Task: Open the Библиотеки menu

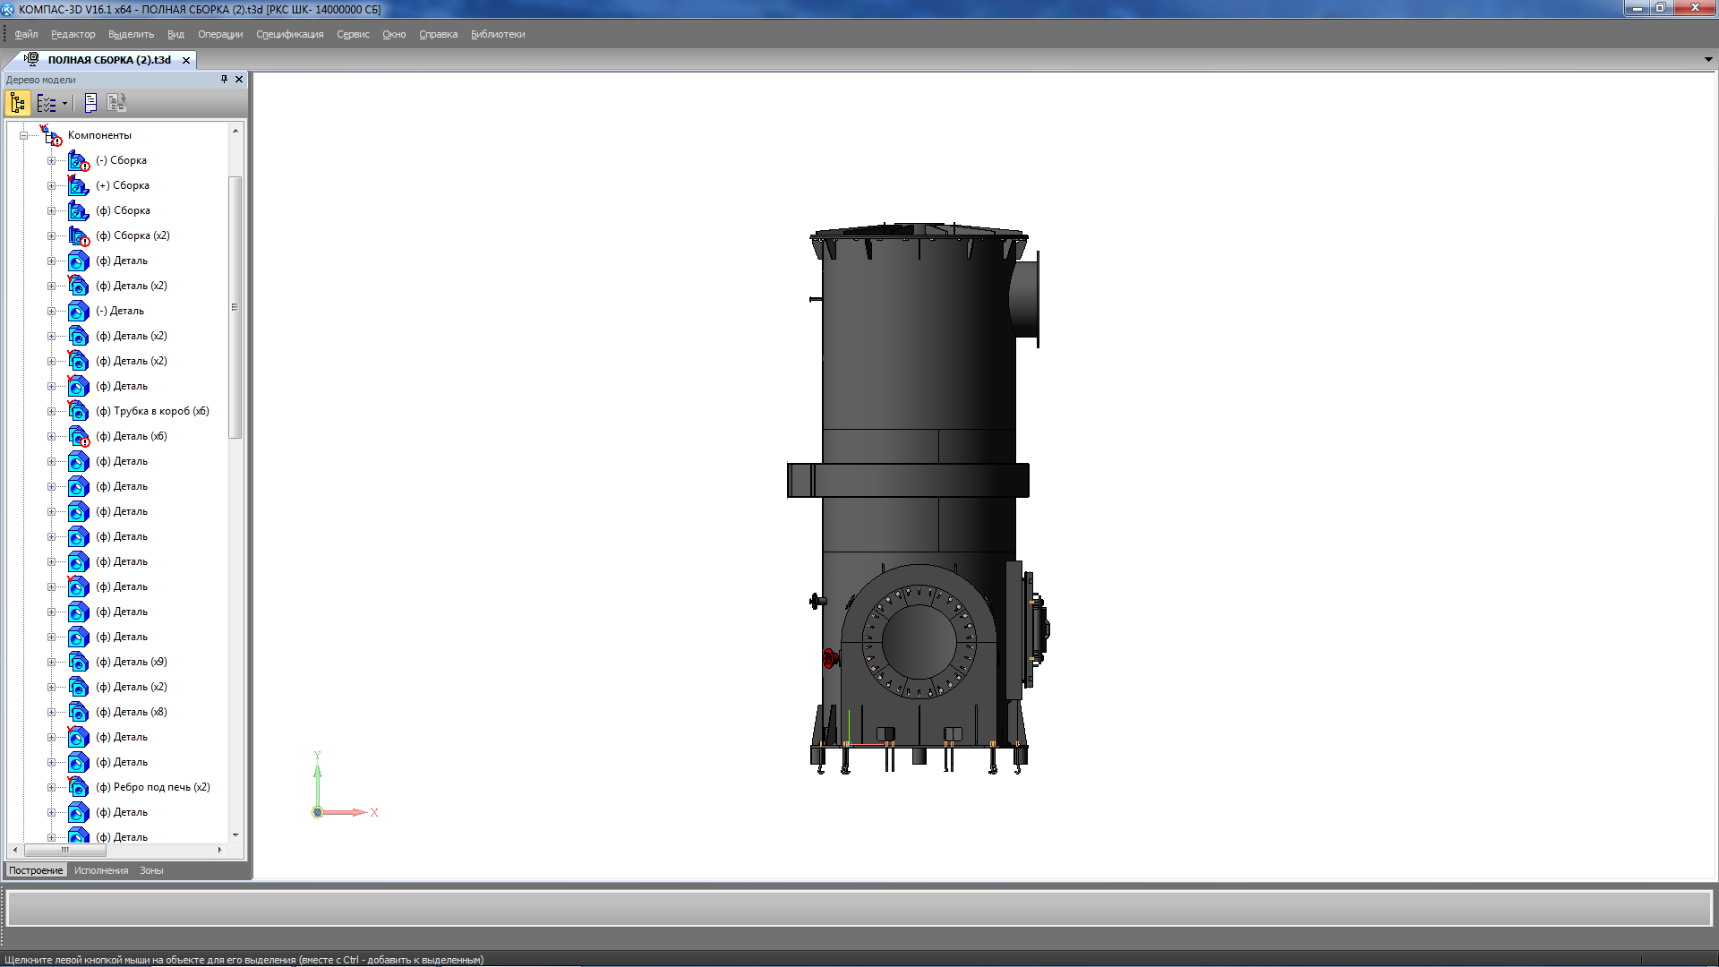Action: click(498, 34)
